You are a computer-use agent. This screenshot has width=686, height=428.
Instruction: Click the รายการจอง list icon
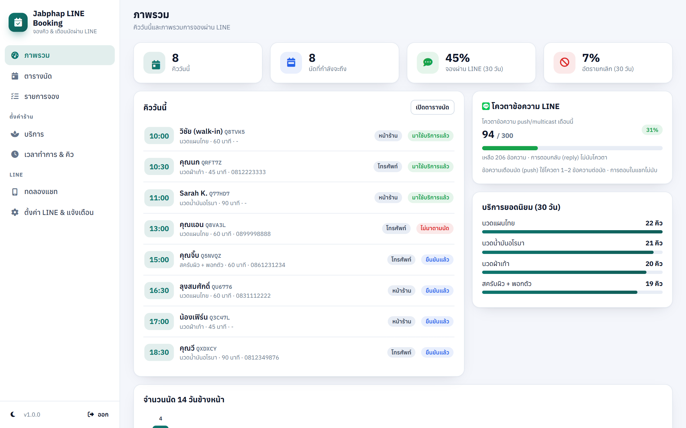15,96
